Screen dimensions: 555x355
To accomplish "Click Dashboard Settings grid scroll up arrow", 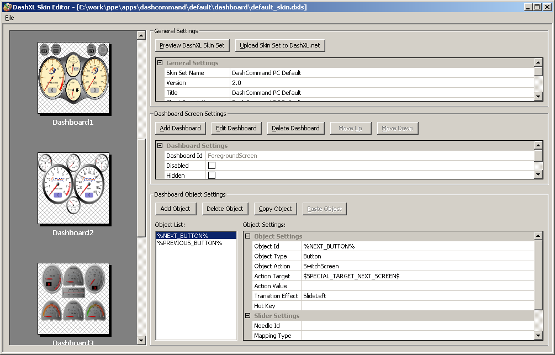I will [x=538, y=145].
